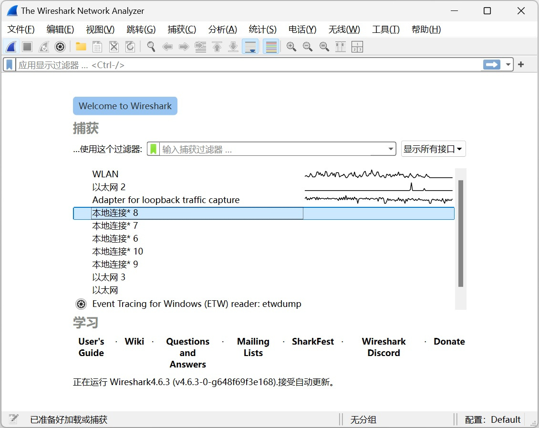Toggle automatic scrolling in live capture
Viewport: 539px width, 428px height.
(250, 46)
